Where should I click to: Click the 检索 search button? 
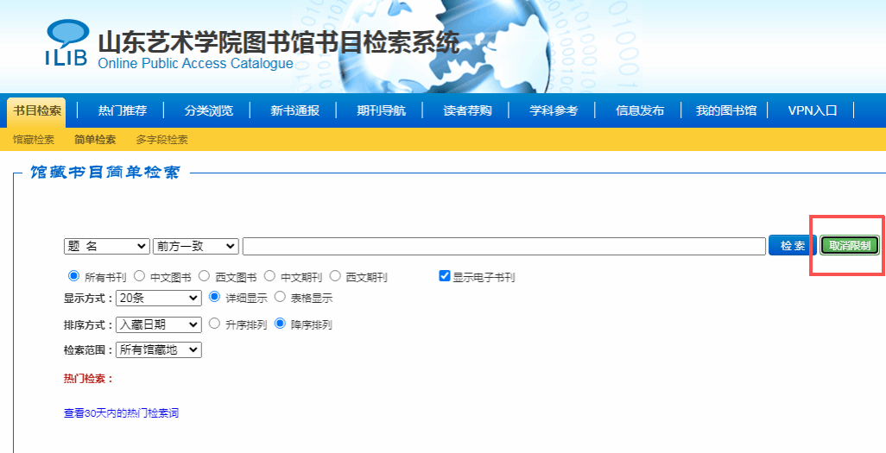792,246
